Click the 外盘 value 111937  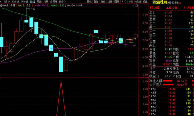point(167,64)
